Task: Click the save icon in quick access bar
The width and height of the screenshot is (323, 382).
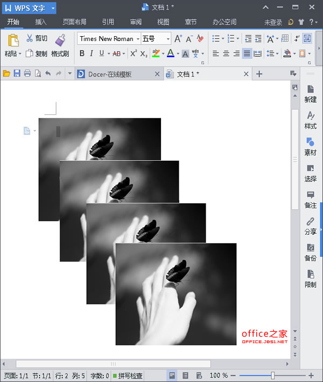Action: click(x=17, y=74)
